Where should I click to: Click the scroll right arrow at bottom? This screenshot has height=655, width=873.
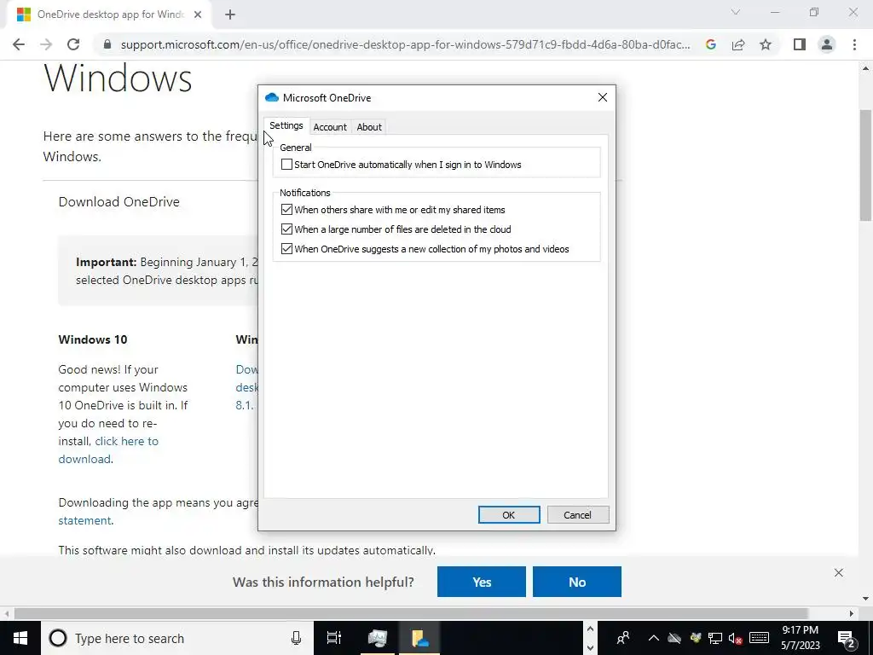pyautogui.click(x=852, y=613)
